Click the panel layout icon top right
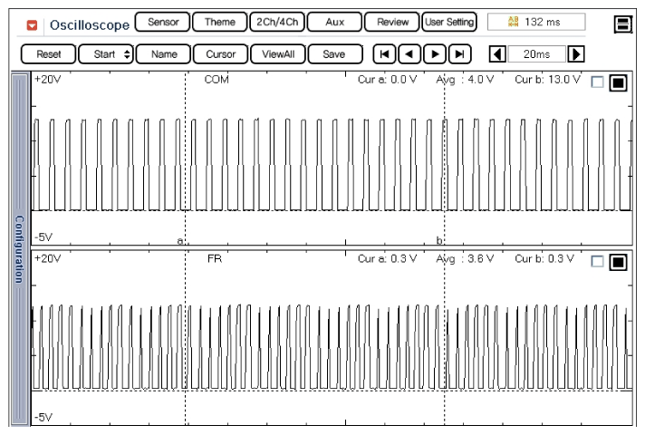The width and height of the screenshot is (645, 435). click(623, 22)
